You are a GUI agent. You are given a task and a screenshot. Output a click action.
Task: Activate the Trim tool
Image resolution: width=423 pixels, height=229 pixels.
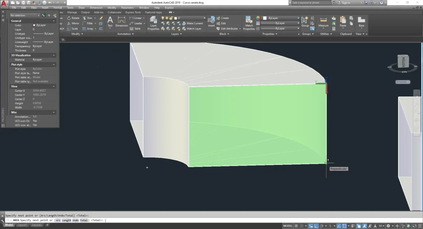pos(87,18)
